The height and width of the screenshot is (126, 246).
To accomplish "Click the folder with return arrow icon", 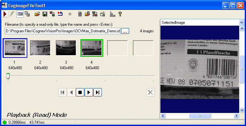I will coord(102,14).
